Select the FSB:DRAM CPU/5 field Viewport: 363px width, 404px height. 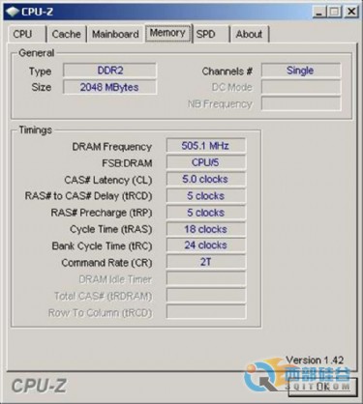(206, 162)
